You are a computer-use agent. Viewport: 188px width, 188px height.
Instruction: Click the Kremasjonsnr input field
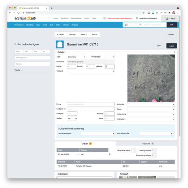(33, 58)
